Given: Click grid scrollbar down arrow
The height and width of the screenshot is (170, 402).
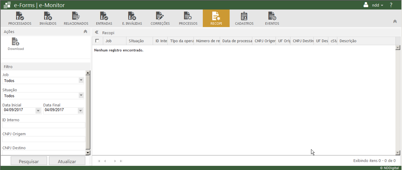Looking at the screenshot, I should (398, 152).
